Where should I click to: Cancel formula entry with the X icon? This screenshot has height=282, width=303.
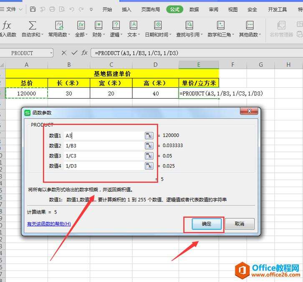coord(64,53)
